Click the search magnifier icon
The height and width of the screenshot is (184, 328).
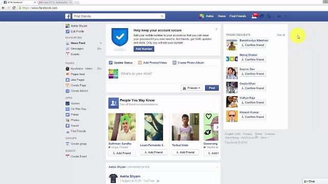162,16
